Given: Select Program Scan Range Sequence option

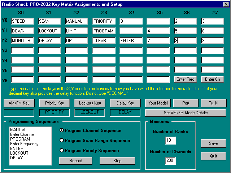Looking at the screenshot, I should click(x=62, y=140).
